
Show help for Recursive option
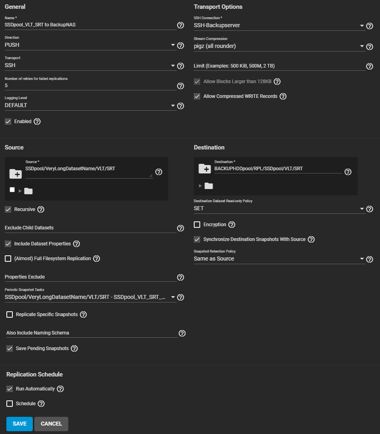[x=41, y=209]
